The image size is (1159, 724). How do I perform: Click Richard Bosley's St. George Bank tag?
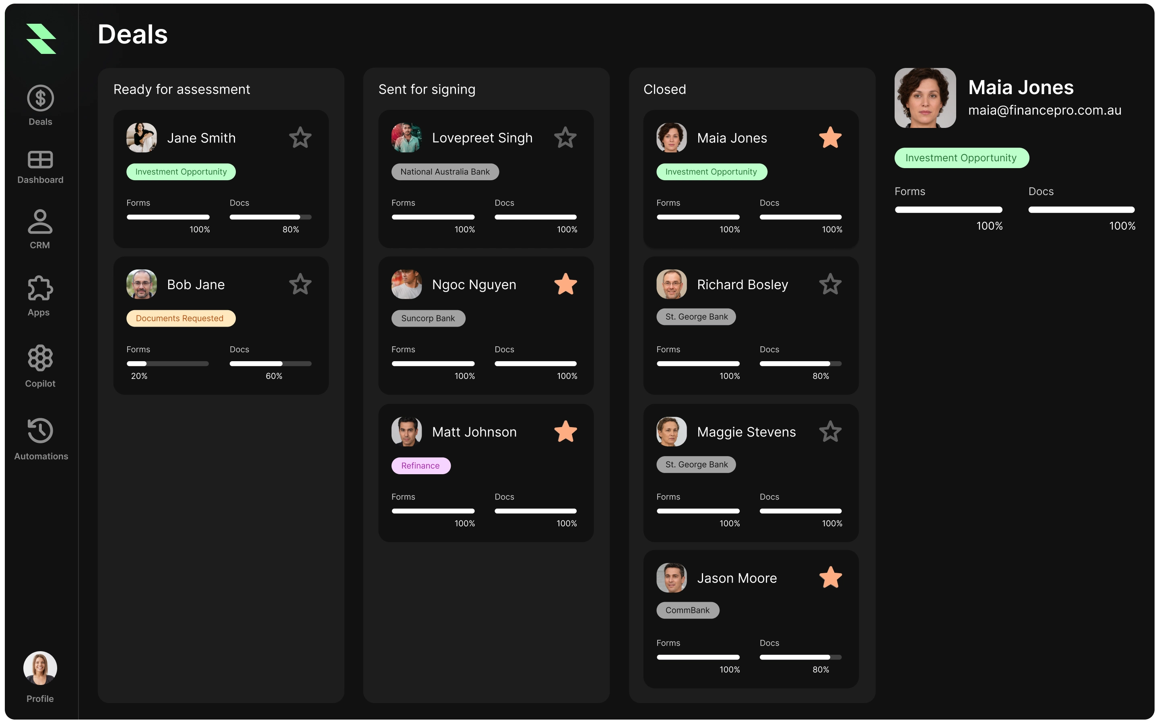point(696,317)
